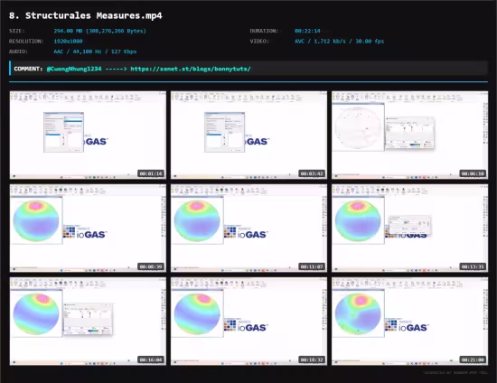Screen dimensions: 497x383
Task: Click the 'AUDIO:' label
Action: tap(18, 51)
